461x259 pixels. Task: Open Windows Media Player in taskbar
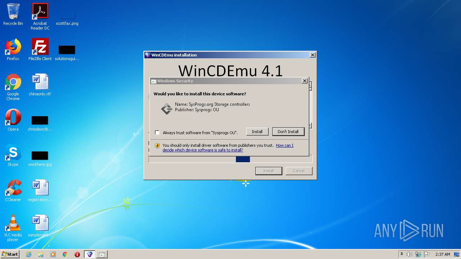point(53,254)
